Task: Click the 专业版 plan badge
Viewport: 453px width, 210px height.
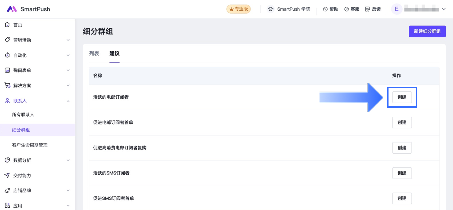Action: pos(238,9)
